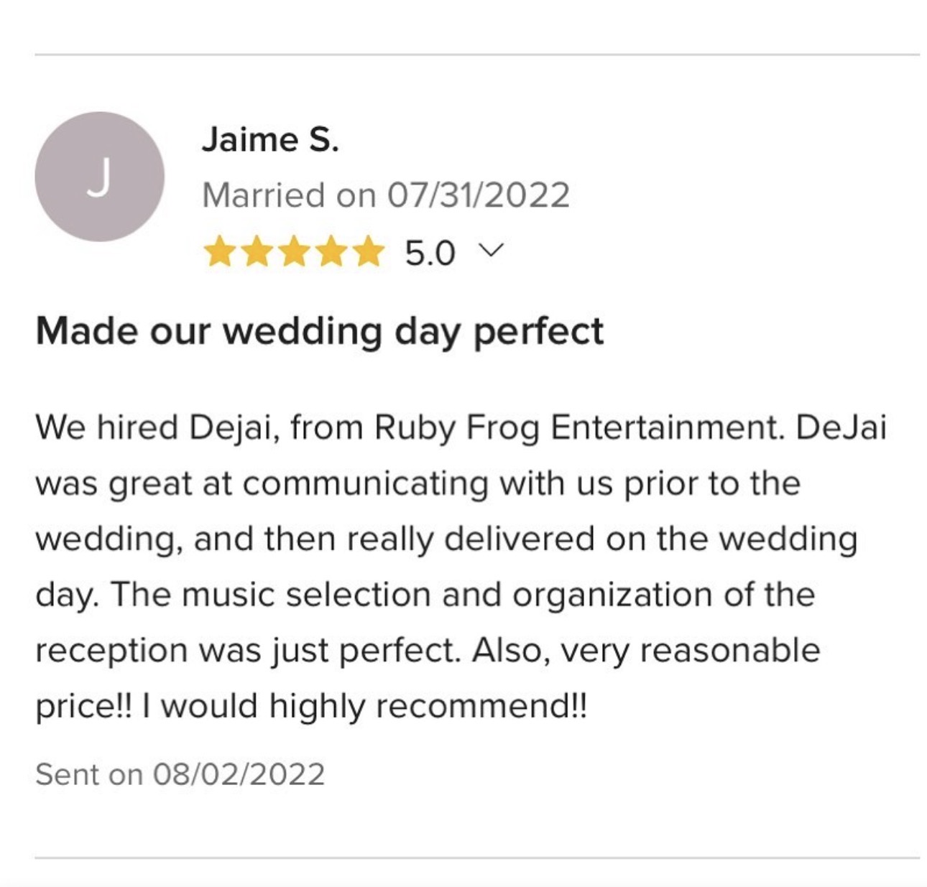The width and height of the screenshot is (927, 887).
Task: Click the second gold rating star
Action: 256,253
